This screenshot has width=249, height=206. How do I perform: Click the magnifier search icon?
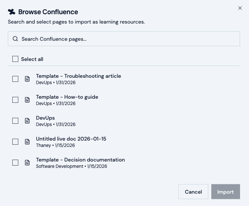tap(15, 39)
